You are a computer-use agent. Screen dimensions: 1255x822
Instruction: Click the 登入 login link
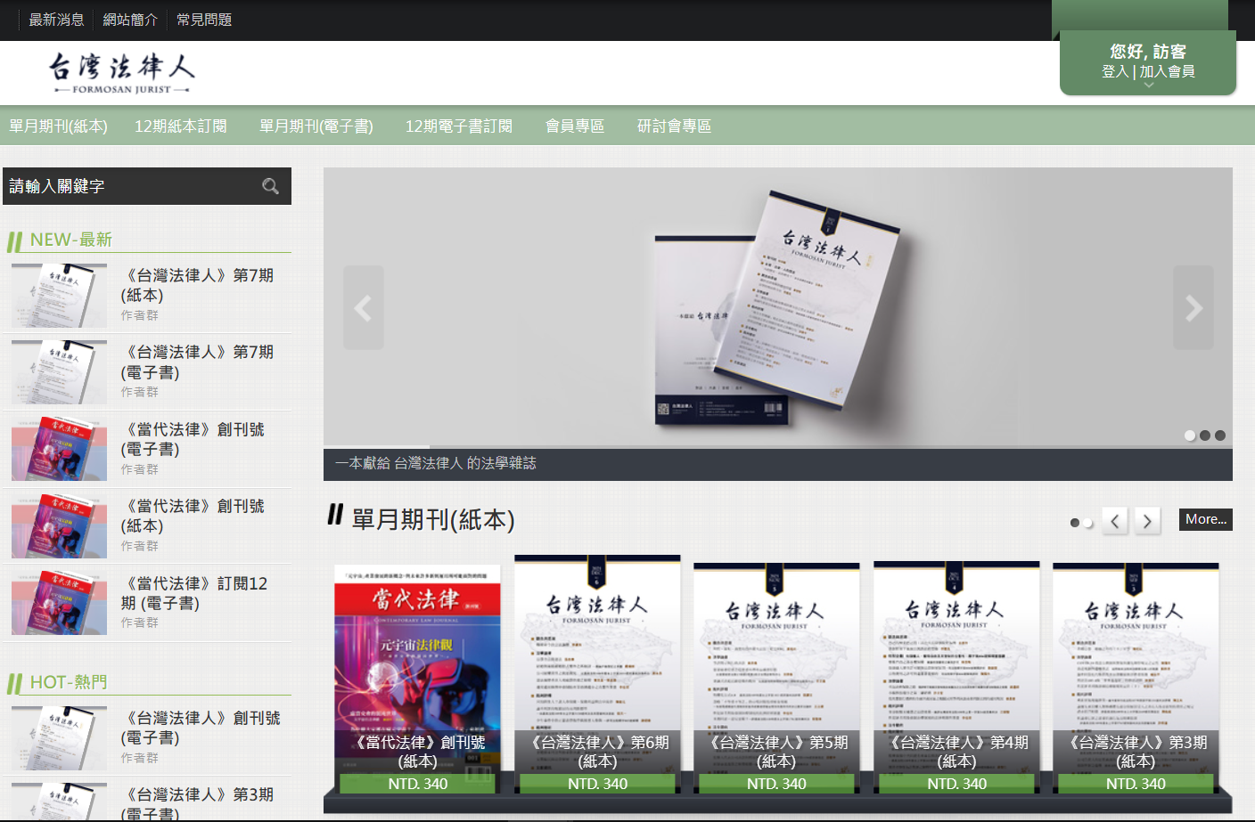tap(1115, 71)
